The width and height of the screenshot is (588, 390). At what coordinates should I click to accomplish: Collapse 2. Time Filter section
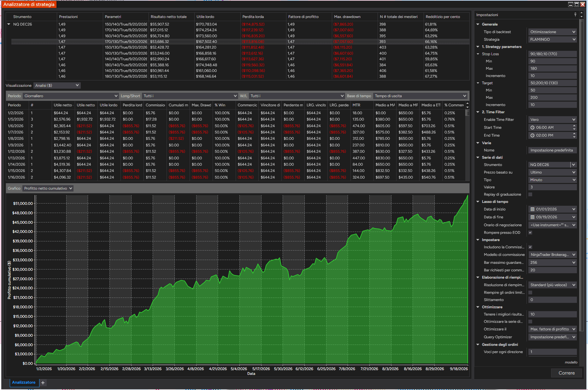tap(478, 112)
